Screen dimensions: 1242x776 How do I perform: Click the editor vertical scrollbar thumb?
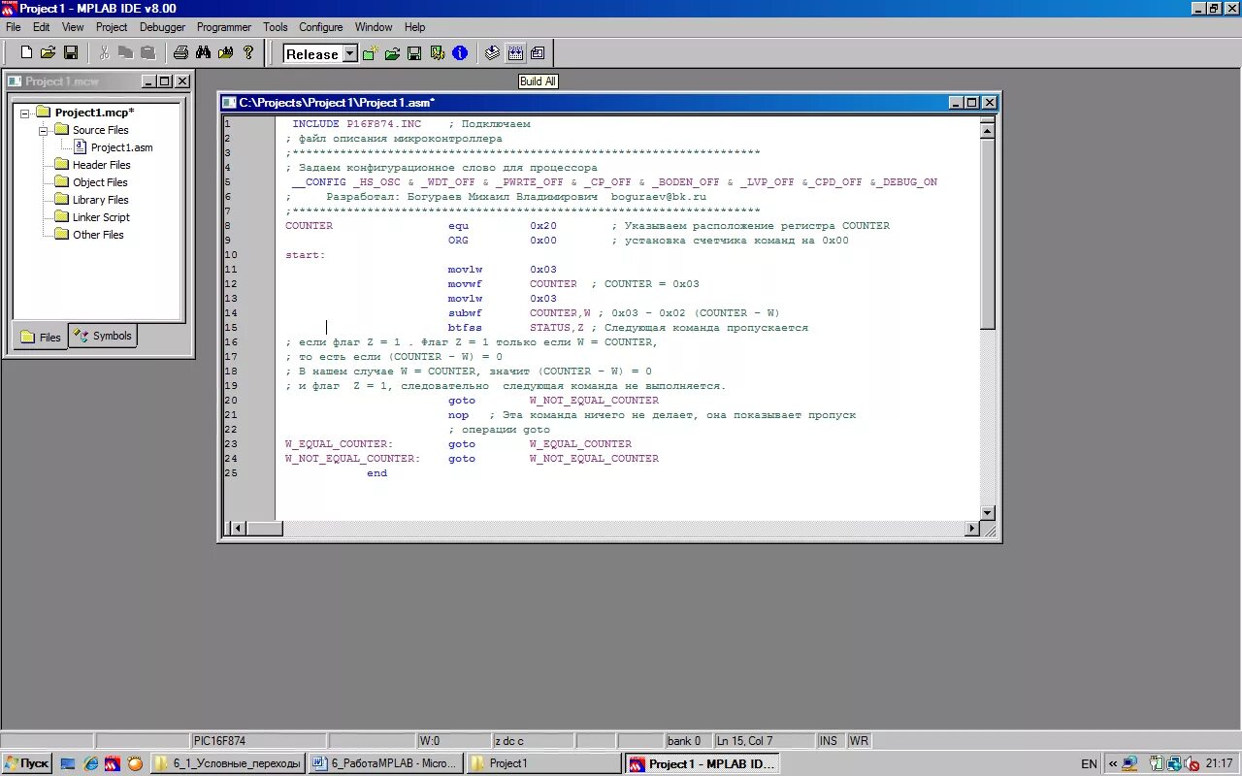[988, 233]
